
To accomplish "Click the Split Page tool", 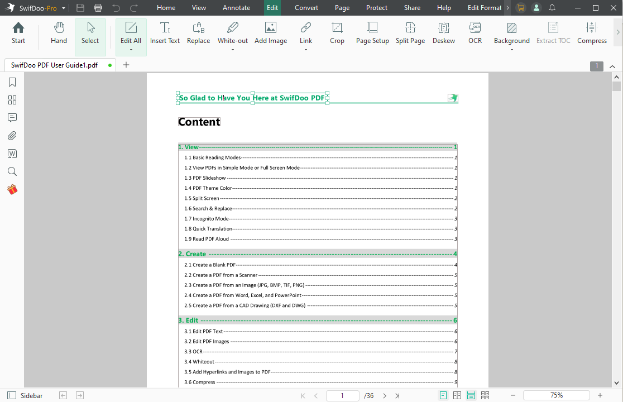I will point(410,33).
